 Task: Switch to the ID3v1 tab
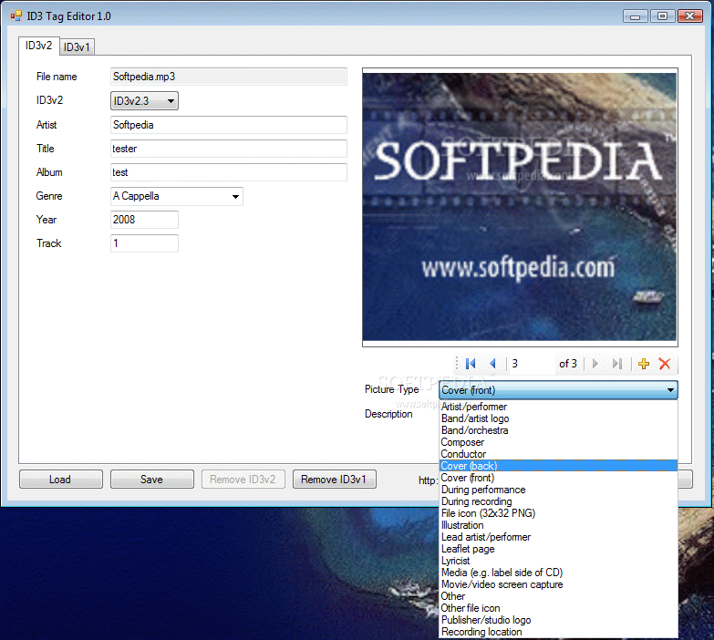tap(77, 46)
